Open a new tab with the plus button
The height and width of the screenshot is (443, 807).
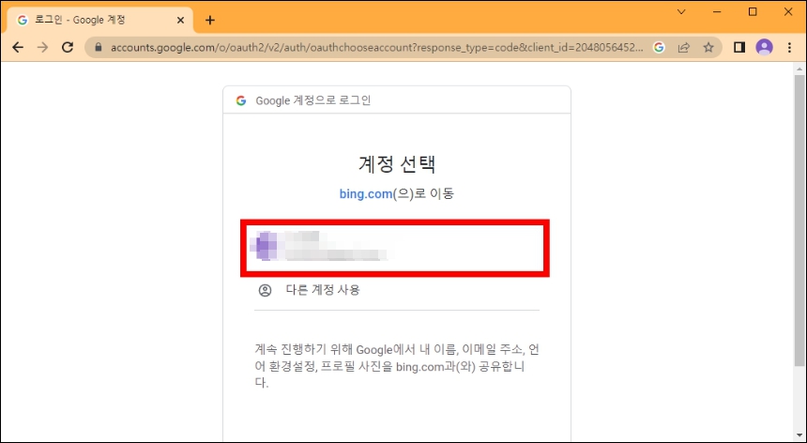[210, 21]
